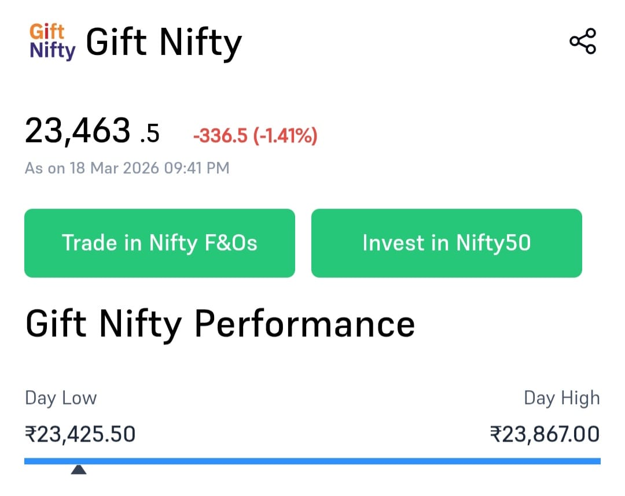Click the triangle marker under range bar

(79, 469)
